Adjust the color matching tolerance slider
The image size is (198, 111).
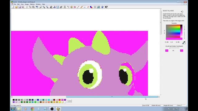174,48
